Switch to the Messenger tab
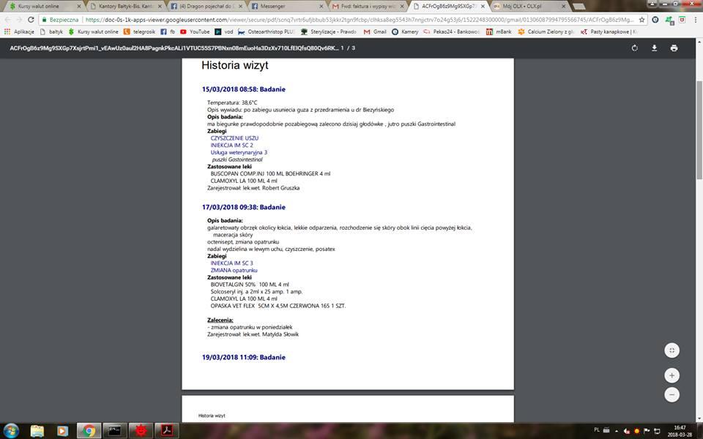This screenshot has width=703, height=439. (x=278, y=6)
